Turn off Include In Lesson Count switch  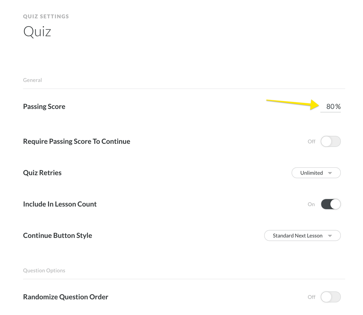pyautogui.click(x=331, y=204)
